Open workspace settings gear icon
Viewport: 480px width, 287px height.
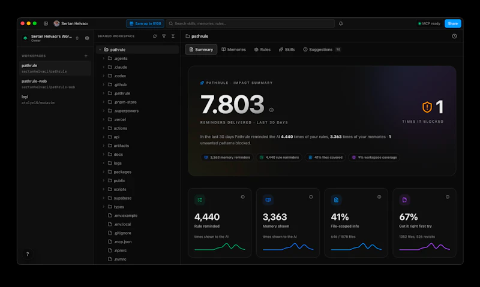[x=87, y=38]
